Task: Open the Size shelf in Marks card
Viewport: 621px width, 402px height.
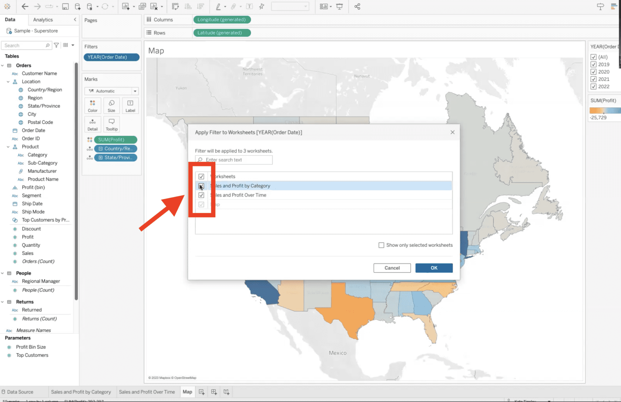Action: point(111,106)
